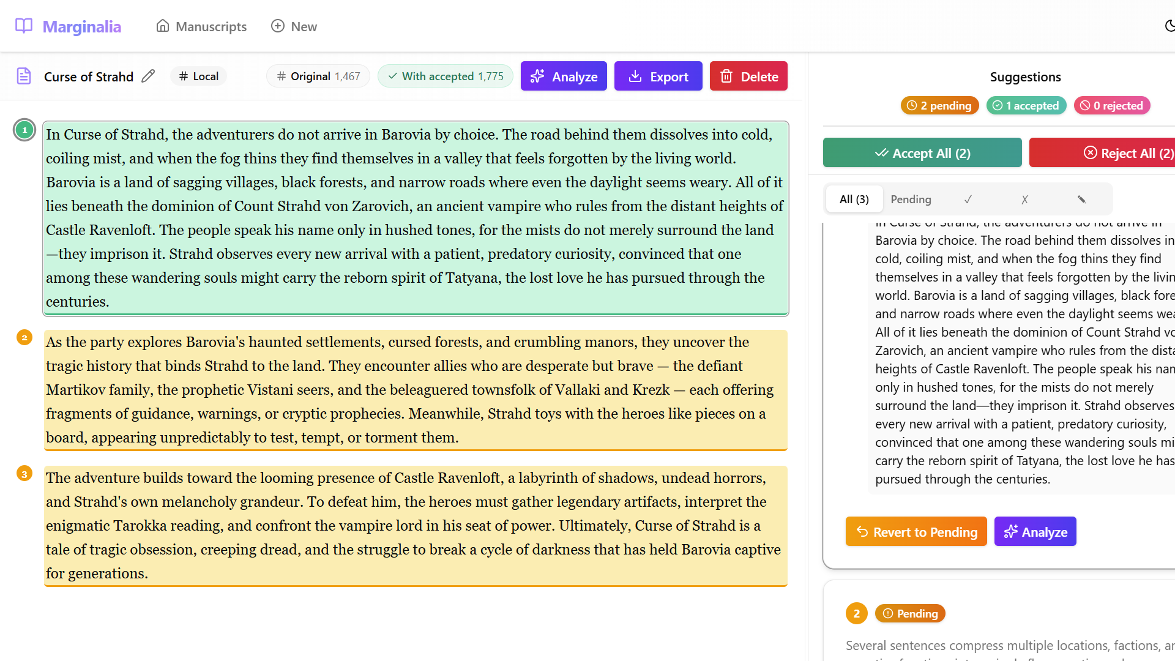Go to the Manuscripts page

[x=201, y=26]
